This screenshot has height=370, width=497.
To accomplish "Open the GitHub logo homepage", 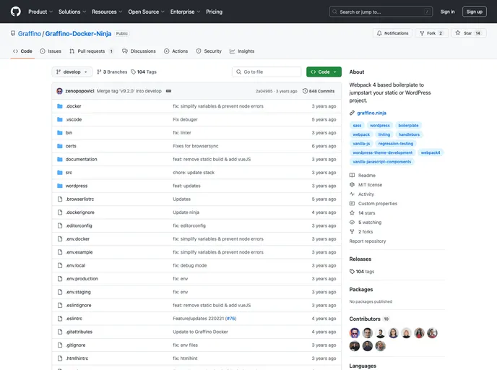I will pyautogui.click(x=16, y=12).
